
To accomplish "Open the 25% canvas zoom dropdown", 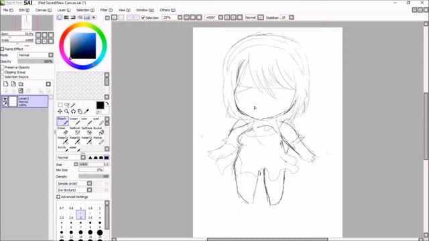I will 180,17.
